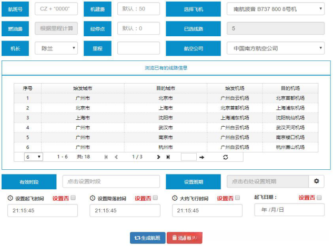Click the 有效时段 label button
The image size is (333, 246).
coord(29,182)
